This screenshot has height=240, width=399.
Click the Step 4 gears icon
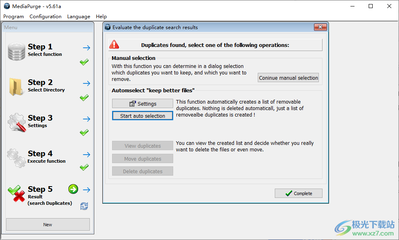[x=17, y=157]
